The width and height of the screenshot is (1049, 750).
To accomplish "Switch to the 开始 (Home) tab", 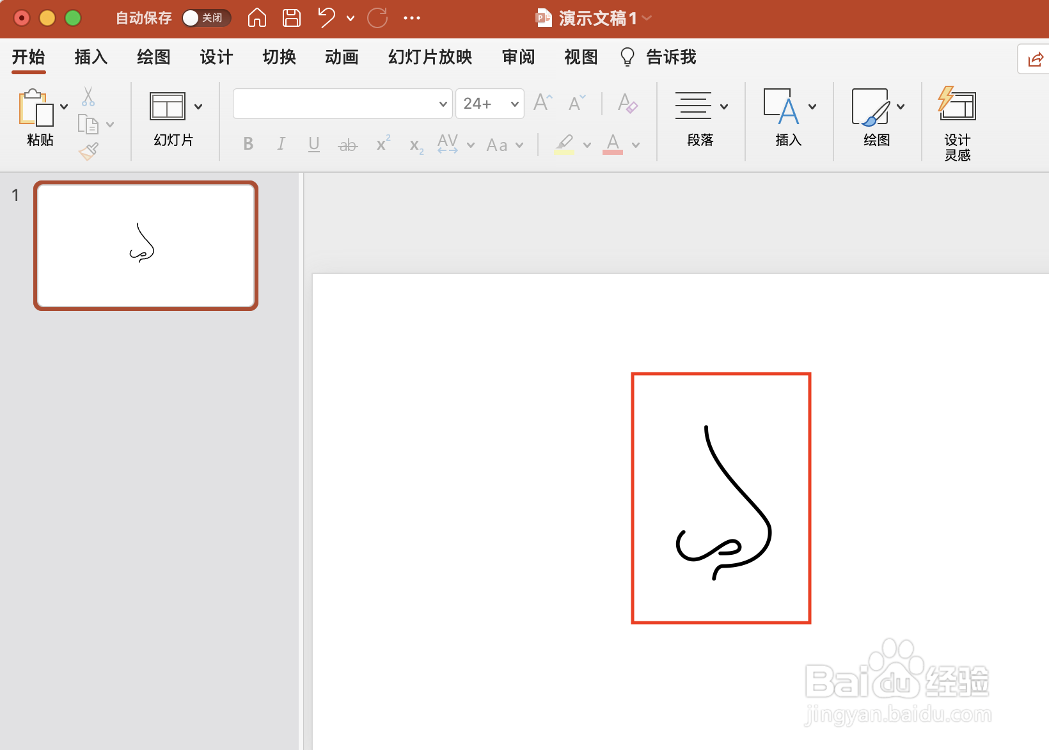I will (29, 57).
